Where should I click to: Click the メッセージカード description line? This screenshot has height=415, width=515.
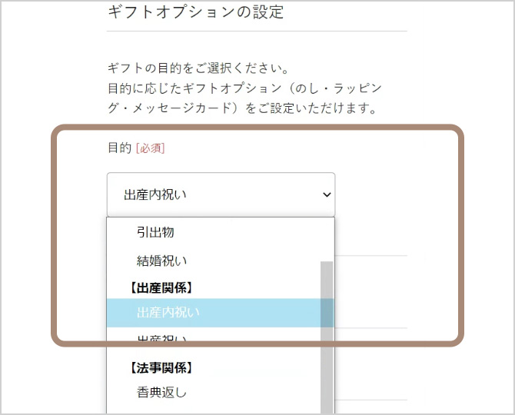click(x=242, y=108)
